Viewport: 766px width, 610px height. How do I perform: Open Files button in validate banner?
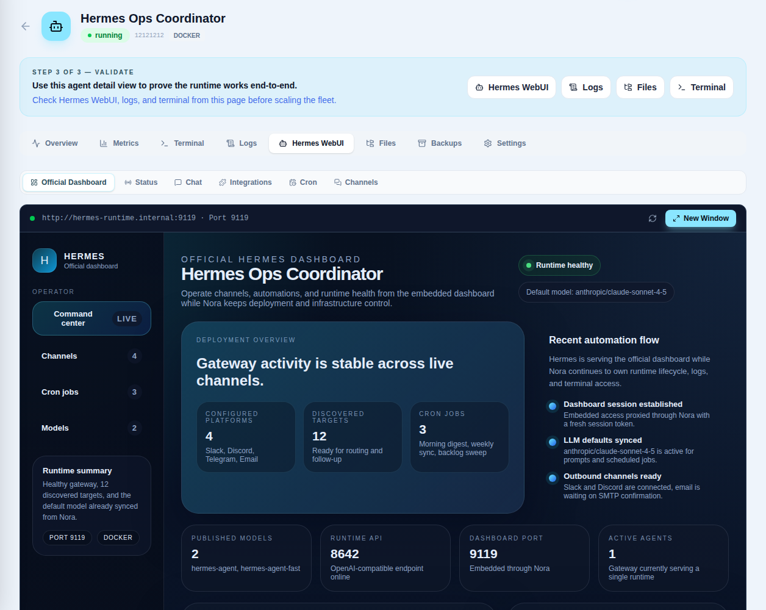[x=640, y=87]
